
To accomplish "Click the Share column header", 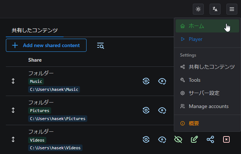I will (35, 60).
